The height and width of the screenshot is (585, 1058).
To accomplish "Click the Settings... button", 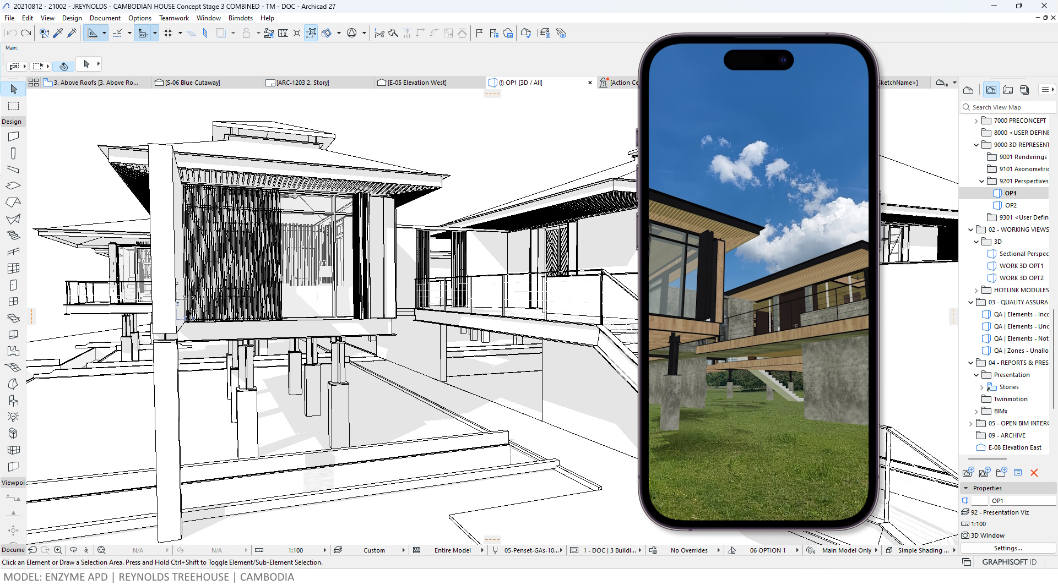I will (x=1007, y=548).
